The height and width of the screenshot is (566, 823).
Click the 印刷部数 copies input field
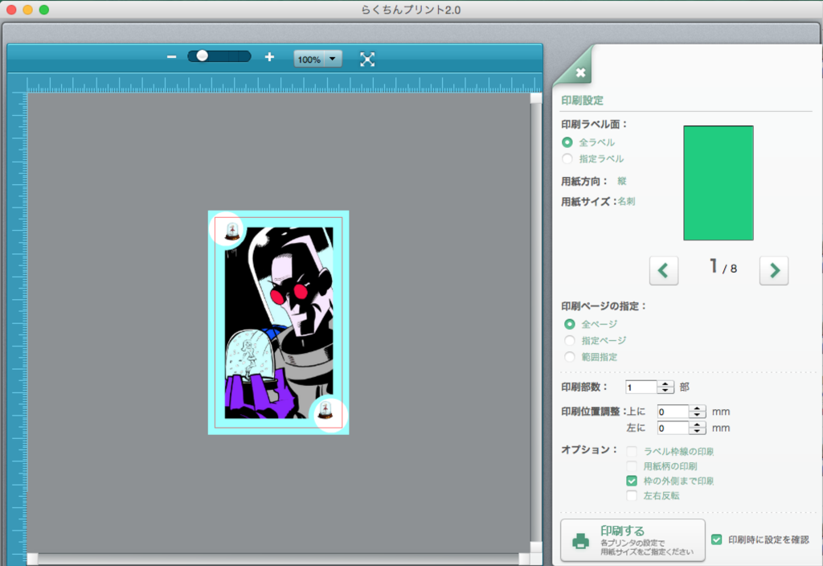641,388
